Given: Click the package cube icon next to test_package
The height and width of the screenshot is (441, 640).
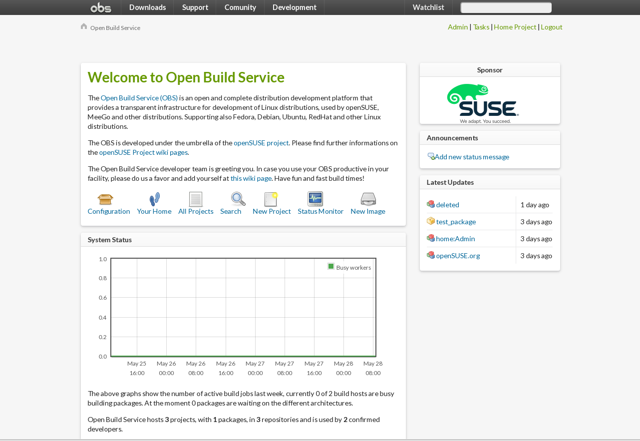Looking at the screenshot, I should [x=430, y=221].
